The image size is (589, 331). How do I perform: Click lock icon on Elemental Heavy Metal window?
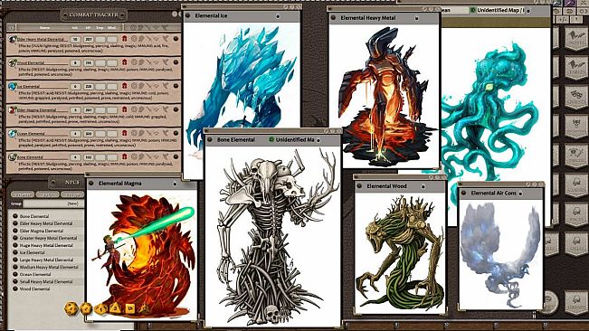point(416,18)
